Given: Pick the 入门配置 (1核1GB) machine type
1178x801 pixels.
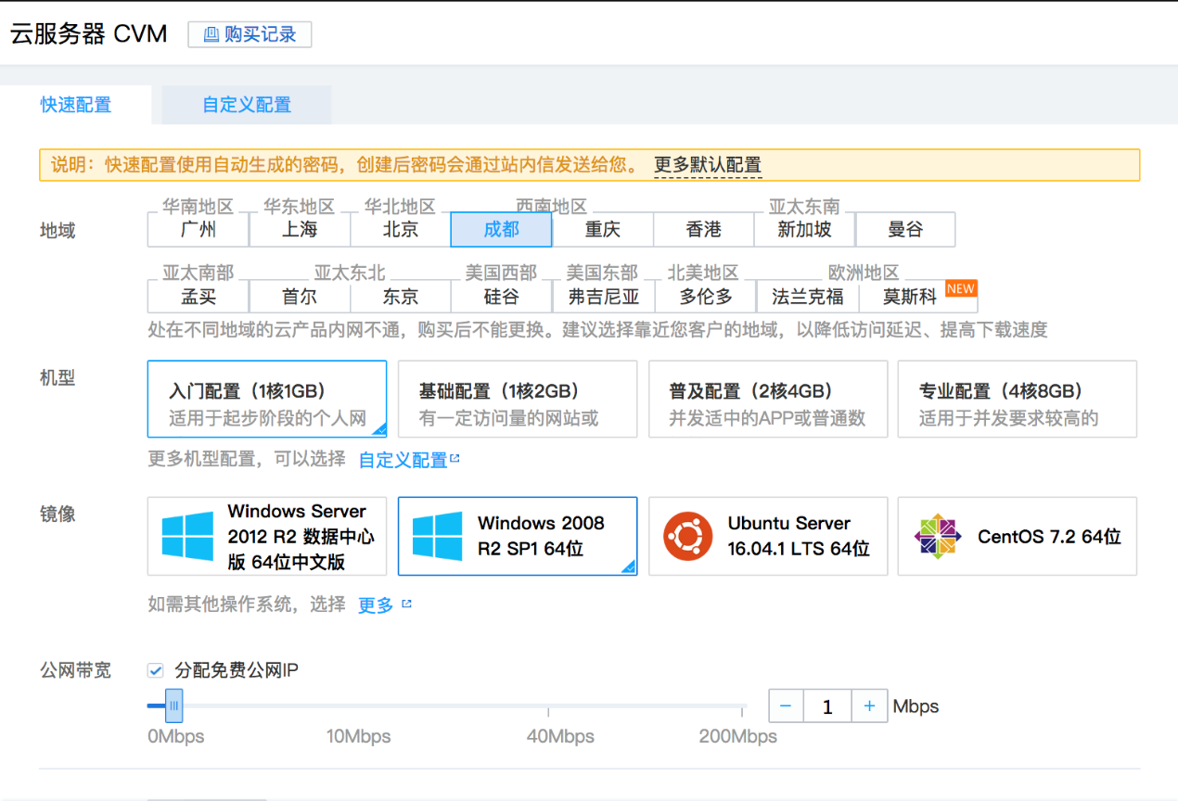Looking at the screenshot, I should pyautogui.click(x=267, y=399).
